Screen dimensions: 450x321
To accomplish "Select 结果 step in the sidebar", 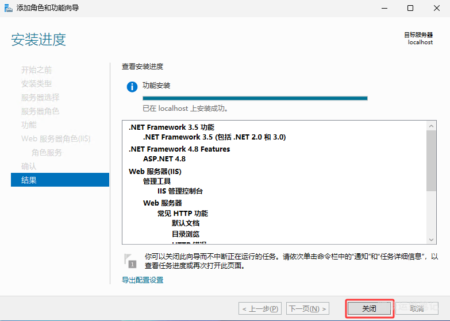I will (x=60, y=180).
